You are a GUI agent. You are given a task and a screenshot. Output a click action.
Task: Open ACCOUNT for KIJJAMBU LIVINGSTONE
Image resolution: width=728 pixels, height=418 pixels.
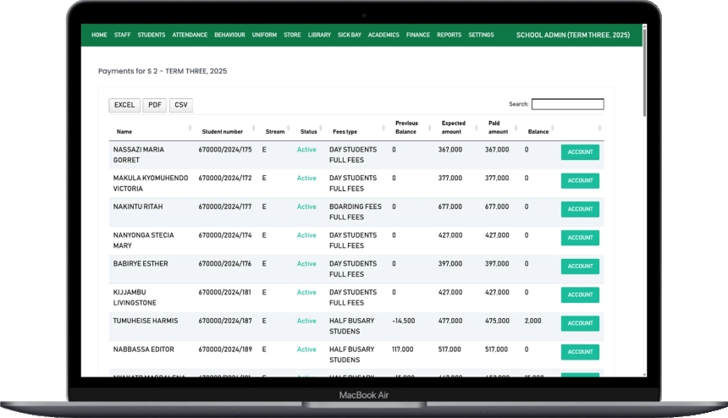pyautogui.click(x=580, y=294)
